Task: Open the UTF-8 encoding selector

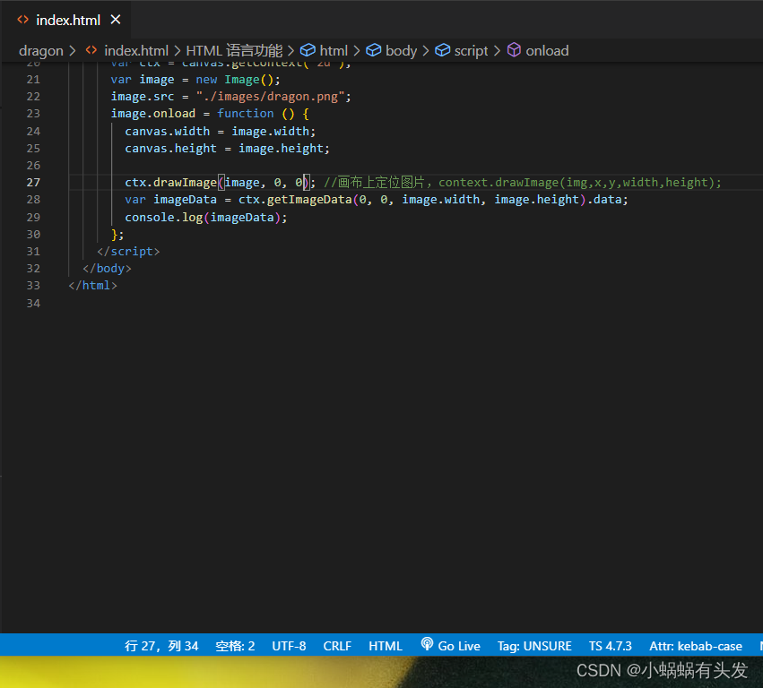Action: (289, 645)
